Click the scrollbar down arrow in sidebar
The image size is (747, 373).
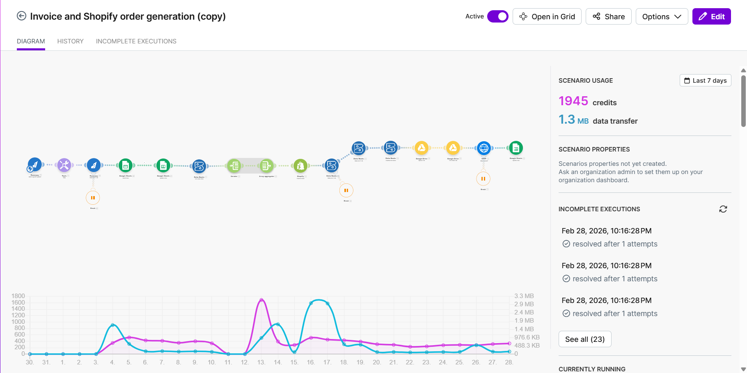[x=743, y=369]
